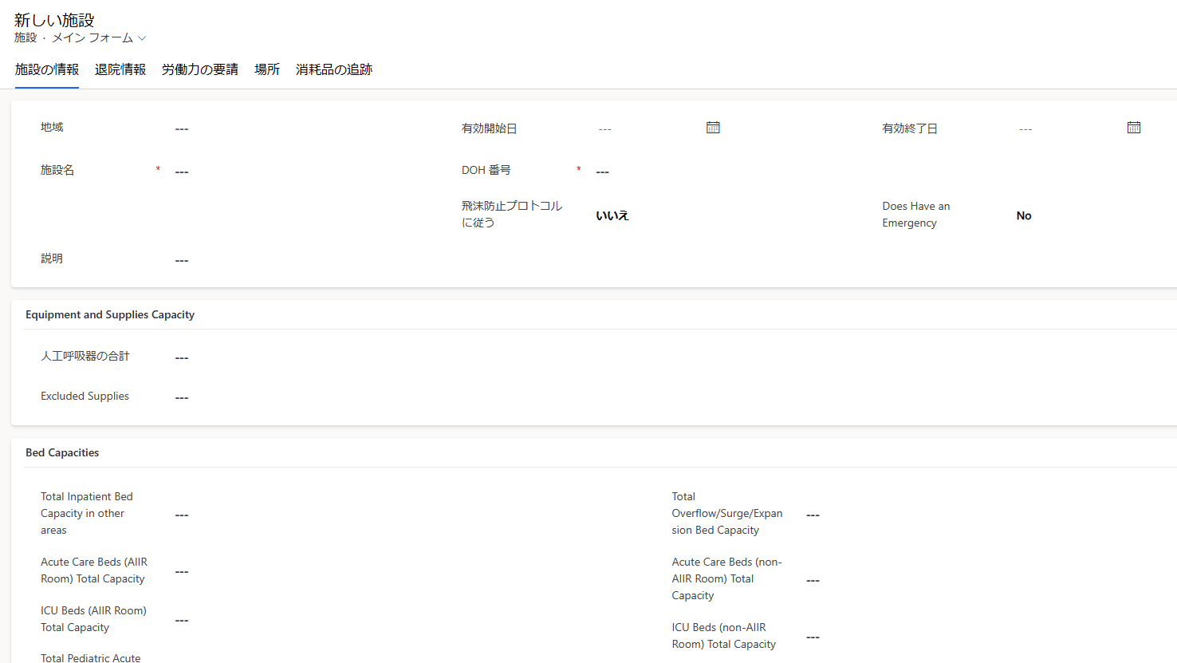Expand the メイン フォーム form selector chevron

pos(142,38)
